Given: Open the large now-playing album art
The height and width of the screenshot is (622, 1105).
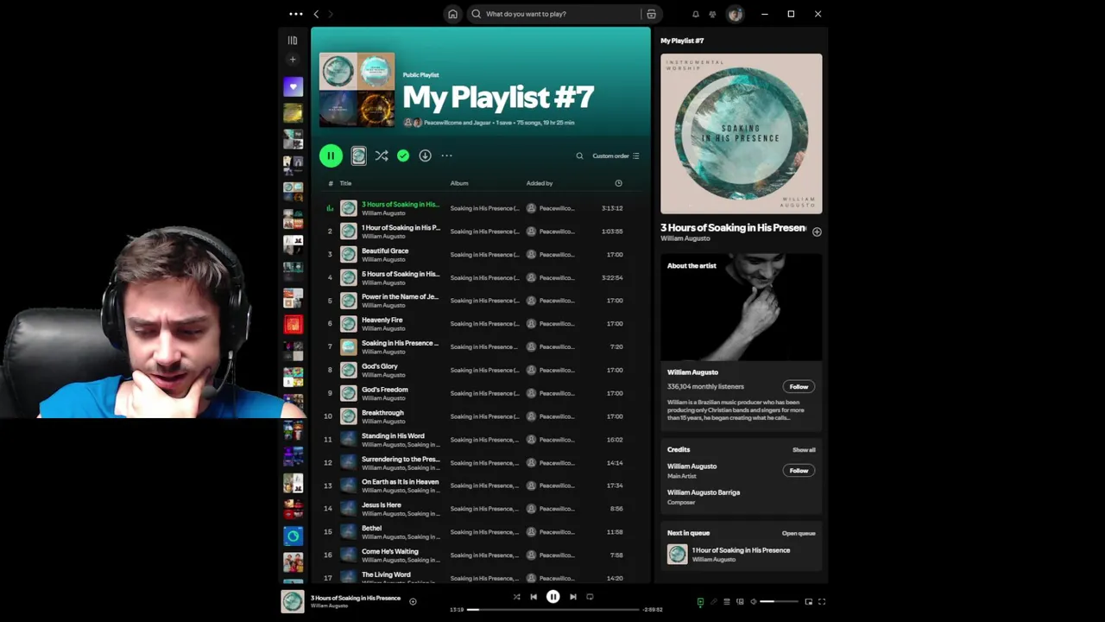Looking at the screenshot, I should (742, 134).
